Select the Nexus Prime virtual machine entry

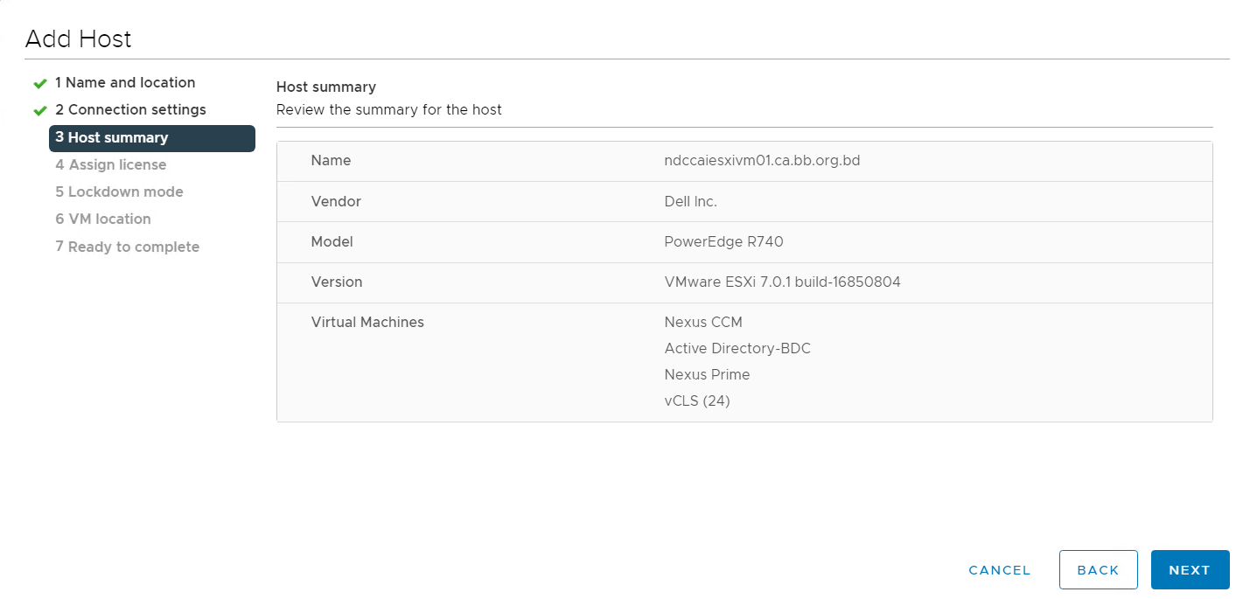[707, 375]
